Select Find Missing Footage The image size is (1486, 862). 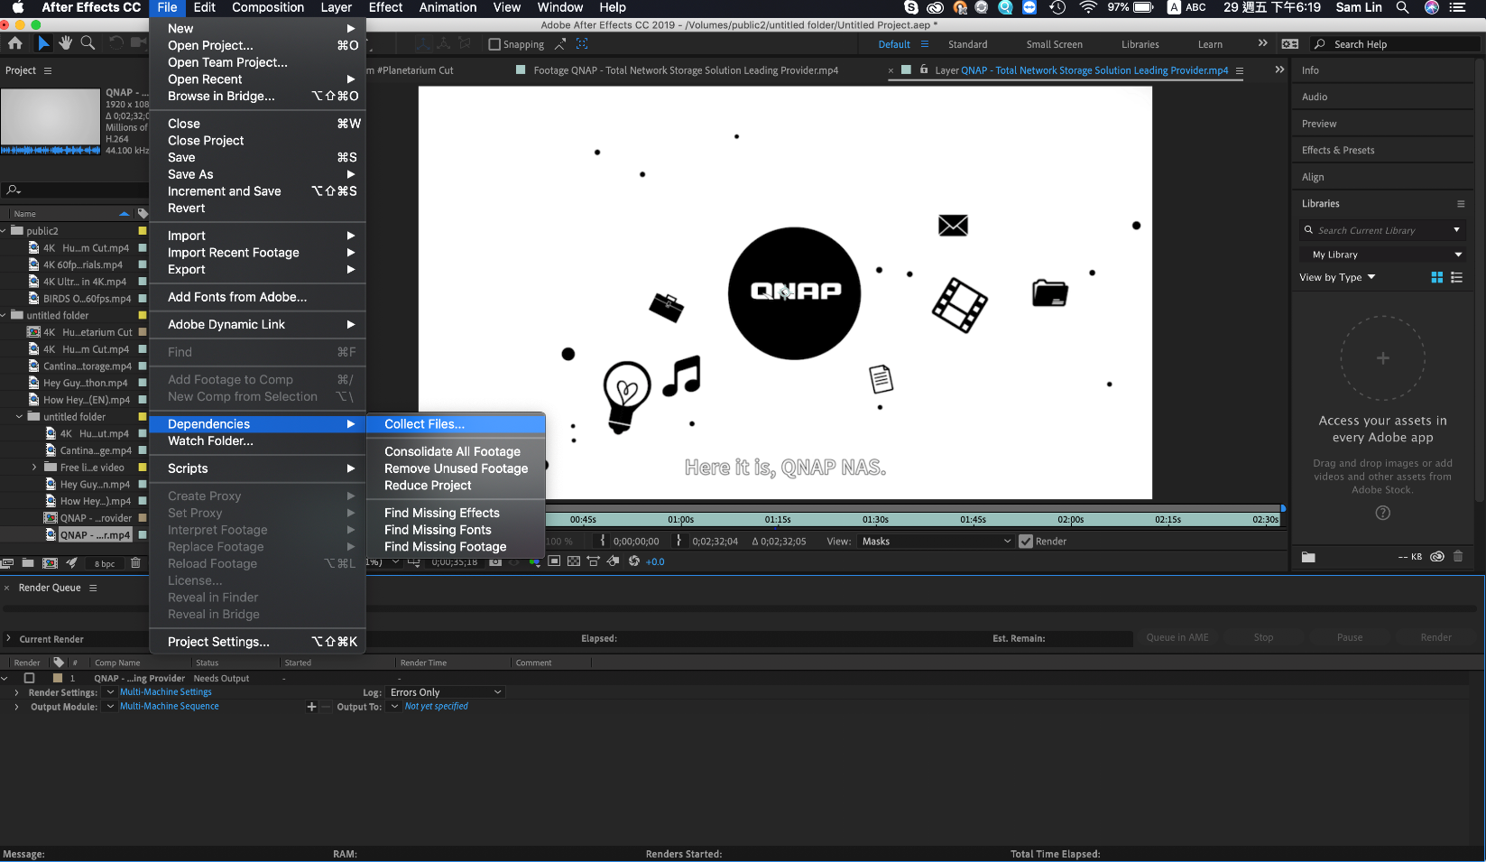pyautogui.click(x=456, y=547)
